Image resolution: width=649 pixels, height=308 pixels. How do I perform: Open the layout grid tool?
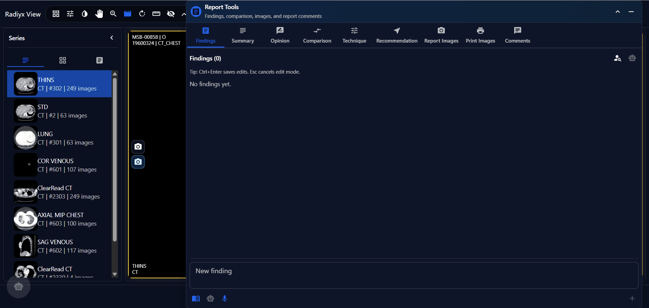coord(56,14)
